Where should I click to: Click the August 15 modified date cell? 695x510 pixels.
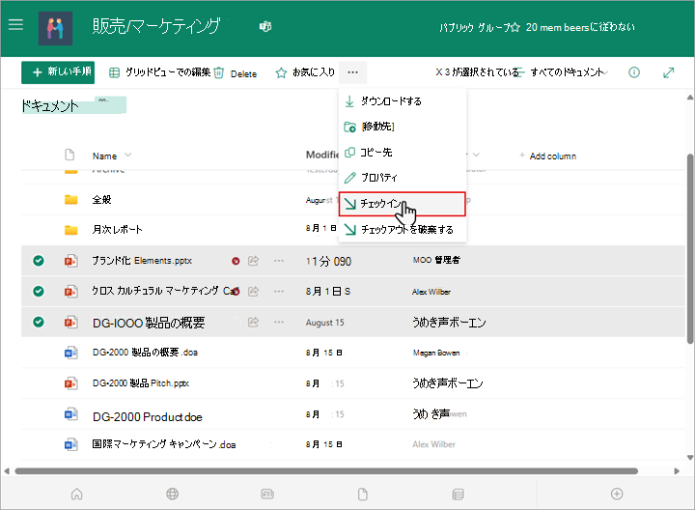[x=325, y=323]
